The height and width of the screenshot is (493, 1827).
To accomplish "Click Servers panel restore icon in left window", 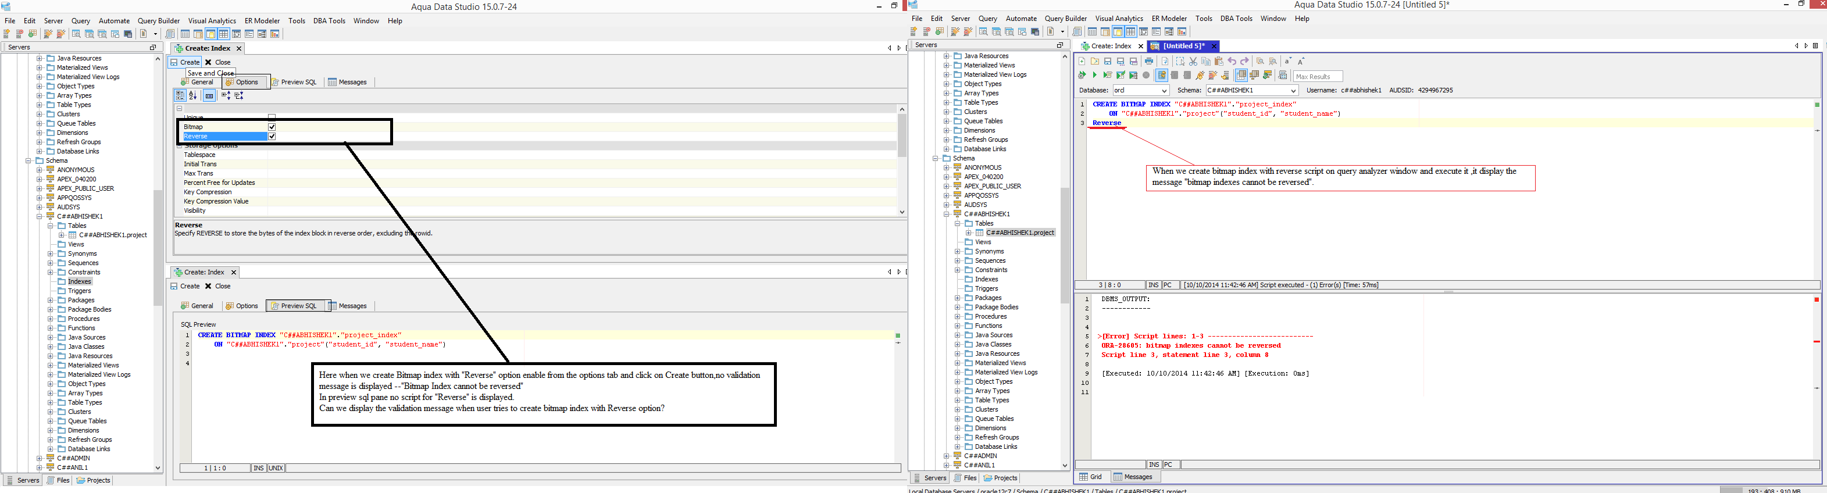I will 152,48.
